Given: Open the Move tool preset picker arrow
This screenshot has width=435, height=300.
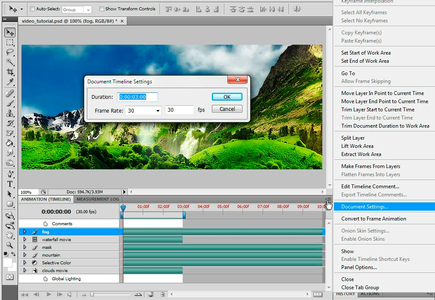Looking at the screenshot, I should (x=21, y=9).
